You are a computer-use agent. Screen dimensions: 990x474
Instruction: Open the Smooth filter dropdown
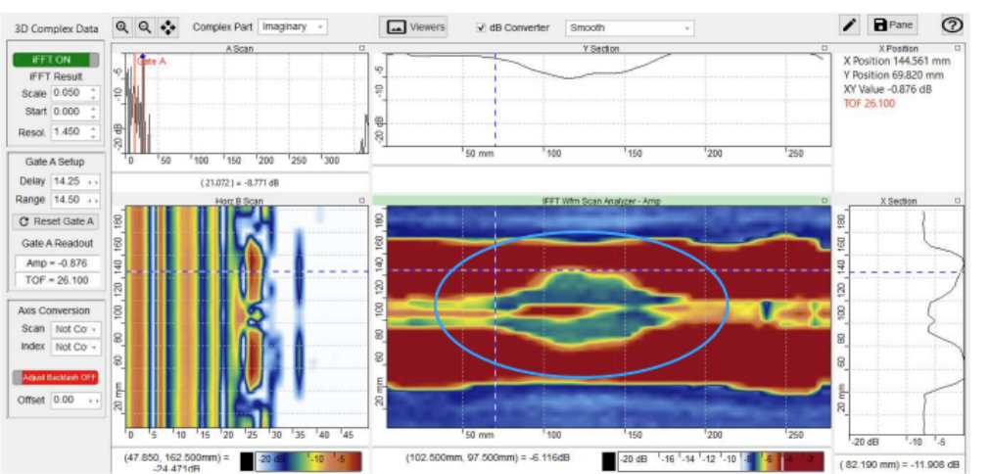[x=629, y=27]
